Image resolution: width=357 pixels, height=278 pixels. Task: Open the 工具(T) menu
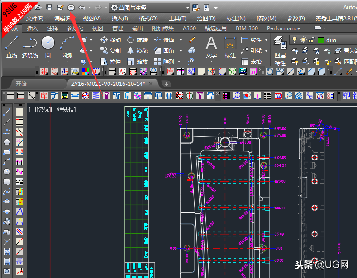click(177, 19)
